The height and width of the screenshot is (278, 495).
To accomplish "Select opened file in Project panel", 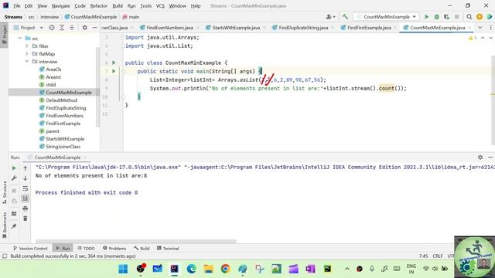I will click(x=52, y=28).
